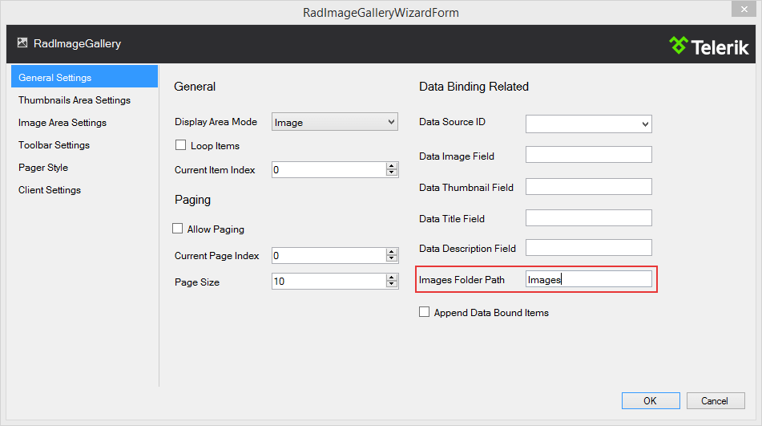
Task: Open the Client Settings section
Action: tap(50, 190)
